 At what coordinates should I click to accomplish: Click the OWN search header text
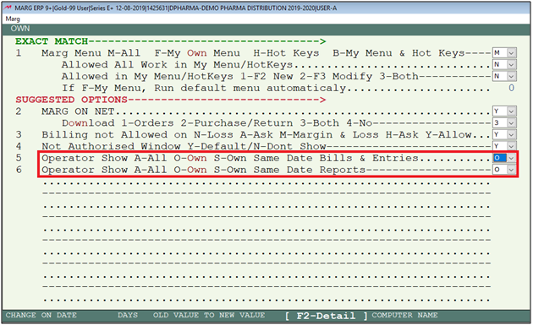(x=20, y=29)
